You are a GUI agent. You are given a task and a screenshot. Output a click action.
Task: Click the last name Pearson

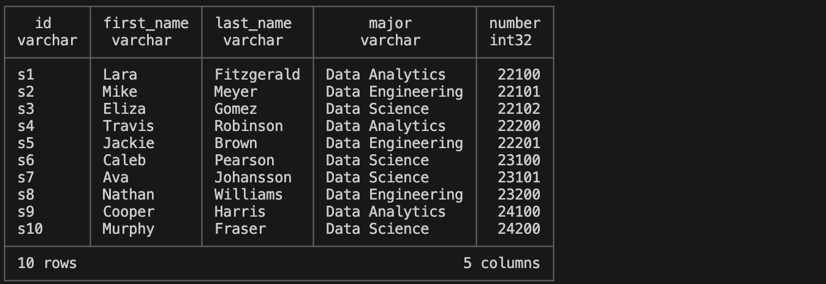pyautogui.click(x=244, y=160)
